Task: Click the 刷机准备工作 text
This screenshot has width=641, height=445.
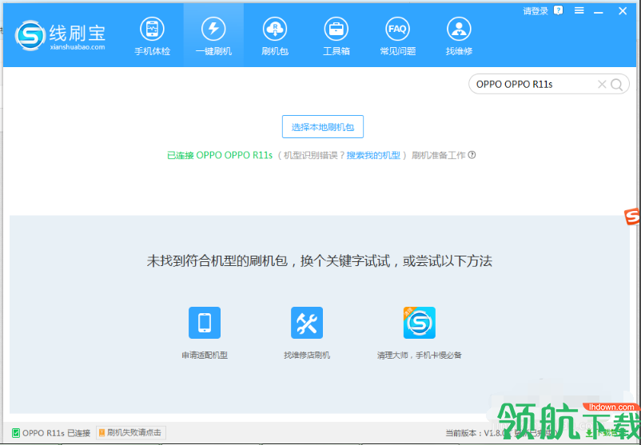Action: pos(438,155)
